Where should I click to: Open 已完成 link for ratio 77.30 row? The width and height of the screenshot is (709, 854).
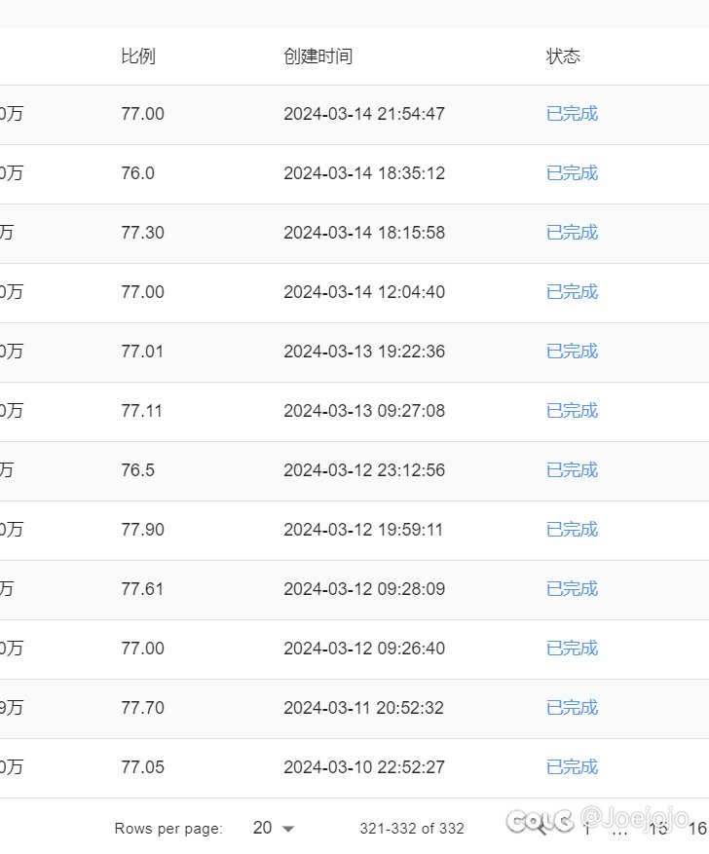pos(572,233)
